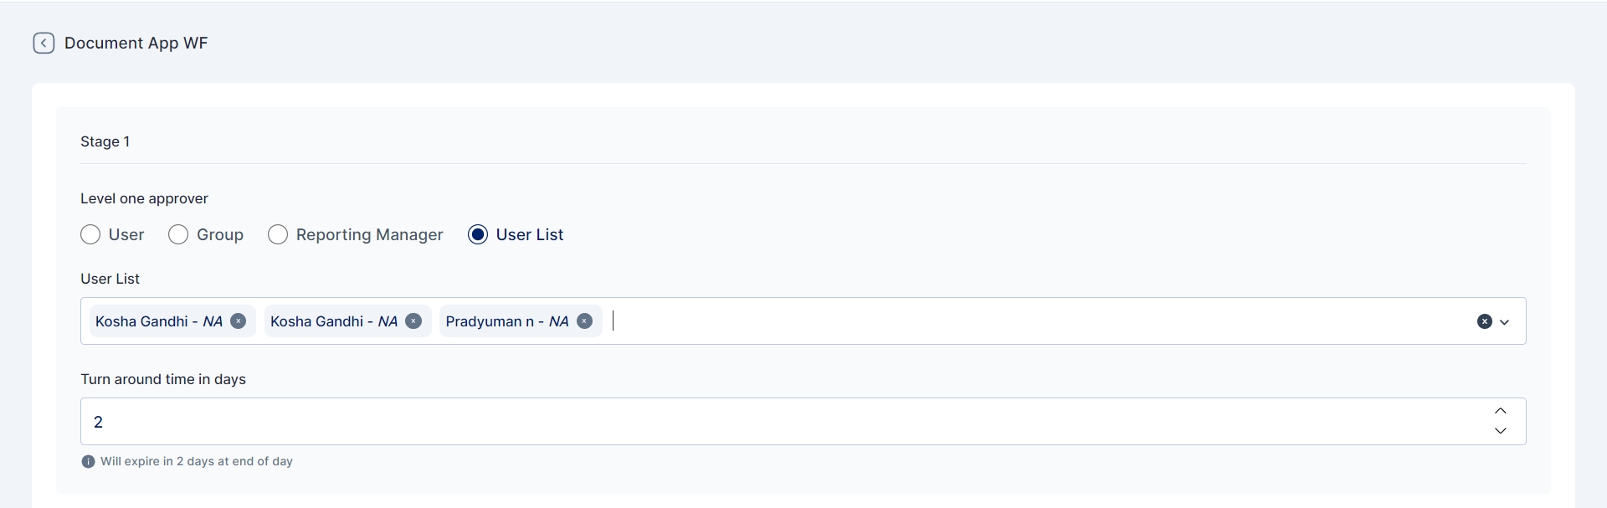Select the Group radio option
The width and height of the screenshot is (1607, 508).
coord(178,235)
